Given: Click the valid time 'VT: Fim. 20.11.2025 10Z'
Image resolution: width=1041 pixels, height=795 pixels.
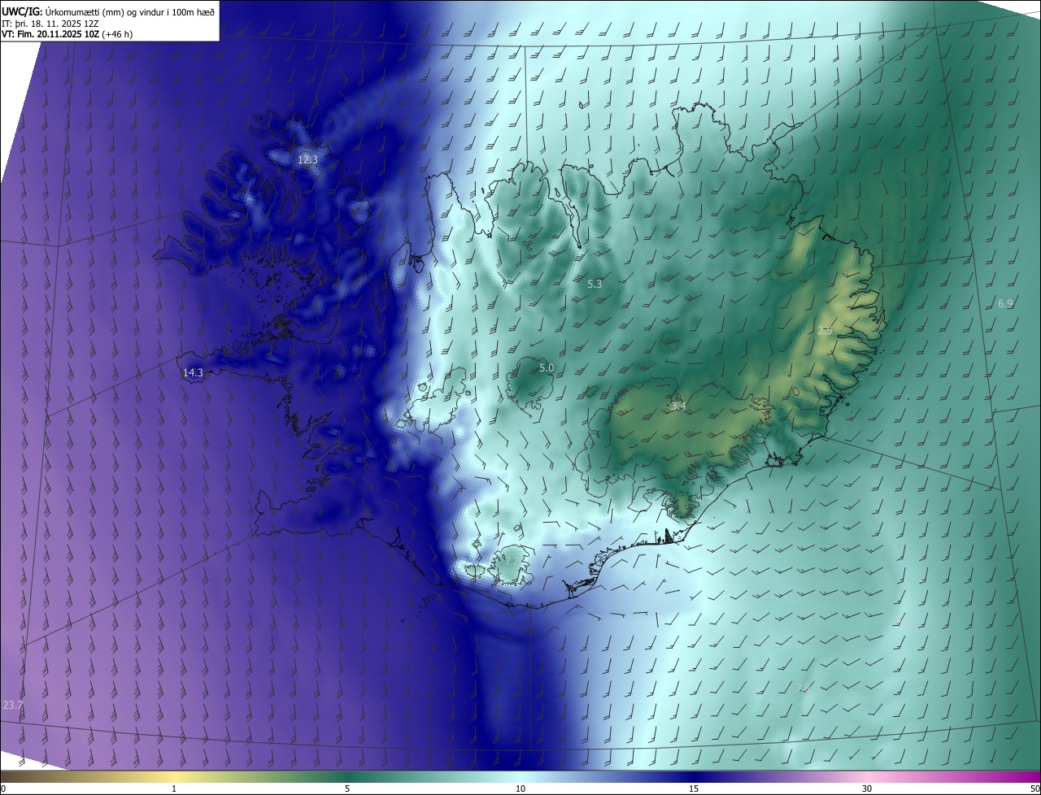Looking at the screenshot, I should [x=50, y=34].
